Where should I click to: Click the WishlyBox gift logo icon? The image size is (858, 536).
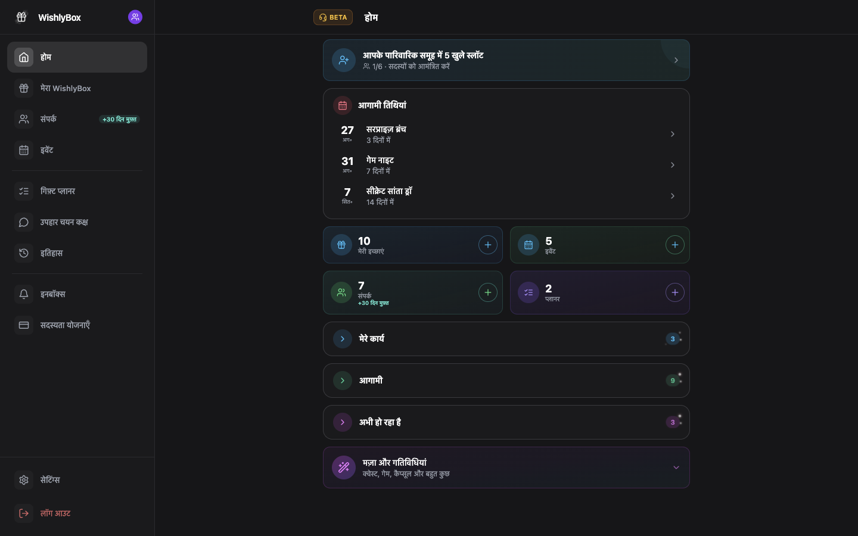coord(21,17)
